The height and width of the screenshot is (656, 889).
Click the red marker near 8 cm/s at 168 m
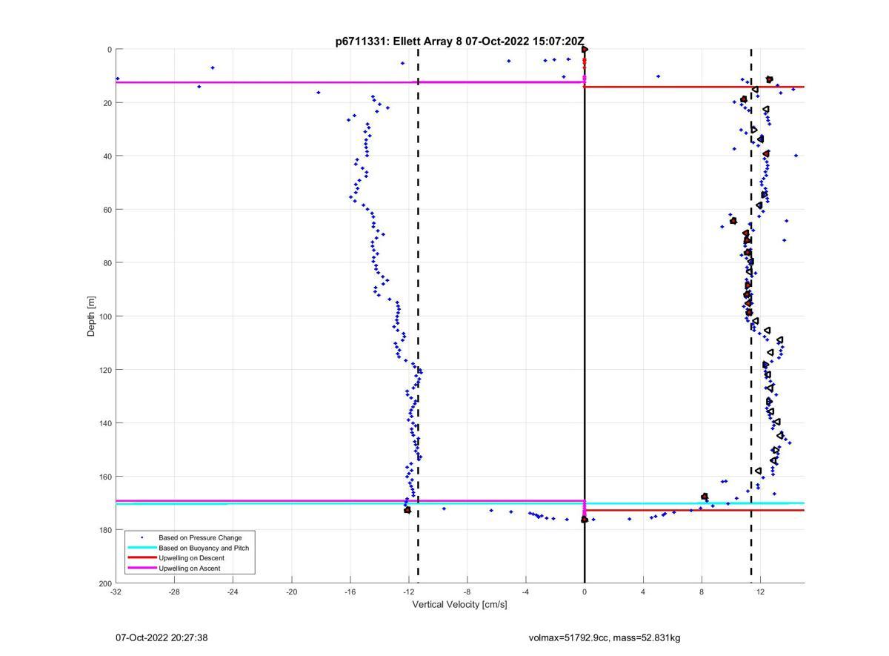point(705,497)
